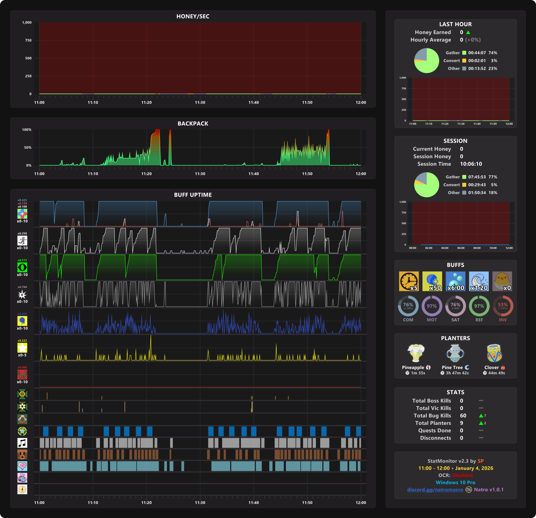Open the Pine Tree planter thumbnail
This screenshot has height=518, width=536.
point(455,353)
